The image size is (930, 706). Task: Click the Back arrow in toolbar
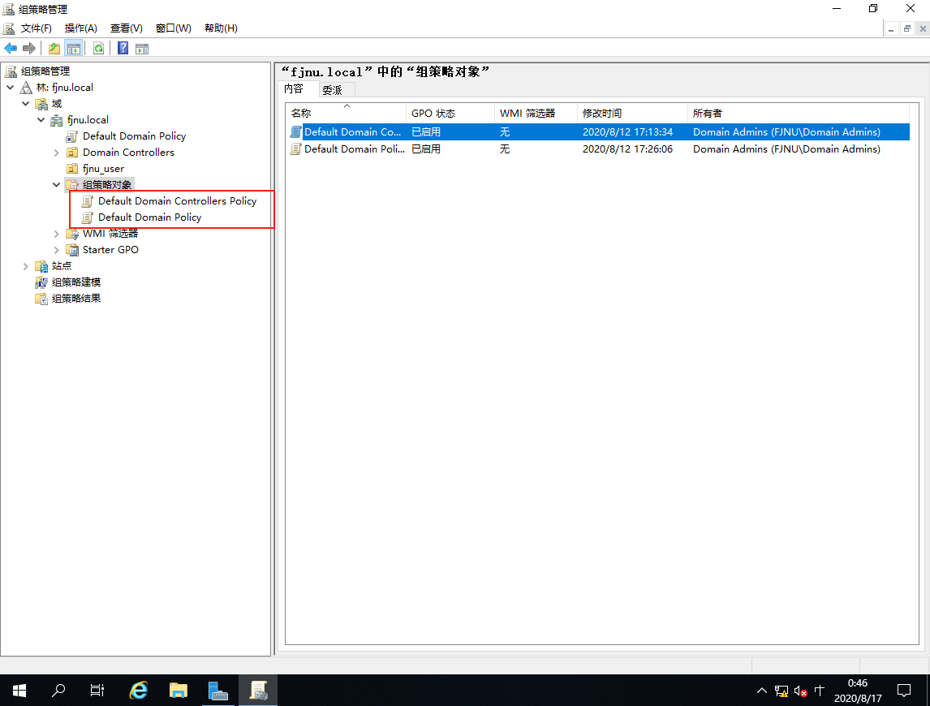point(11,49)
